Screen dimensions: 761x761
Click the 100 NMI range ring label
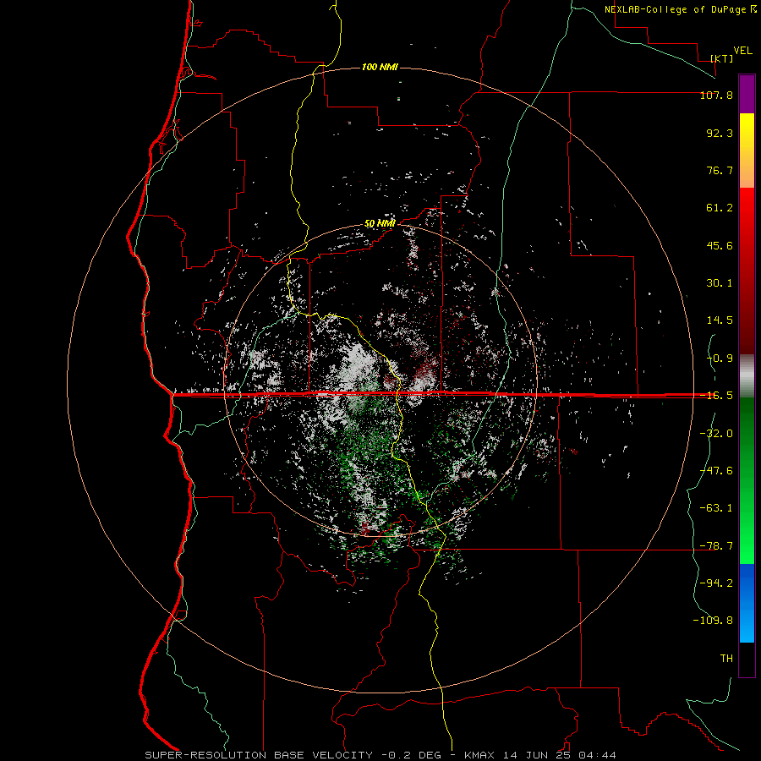click(380, 67)
